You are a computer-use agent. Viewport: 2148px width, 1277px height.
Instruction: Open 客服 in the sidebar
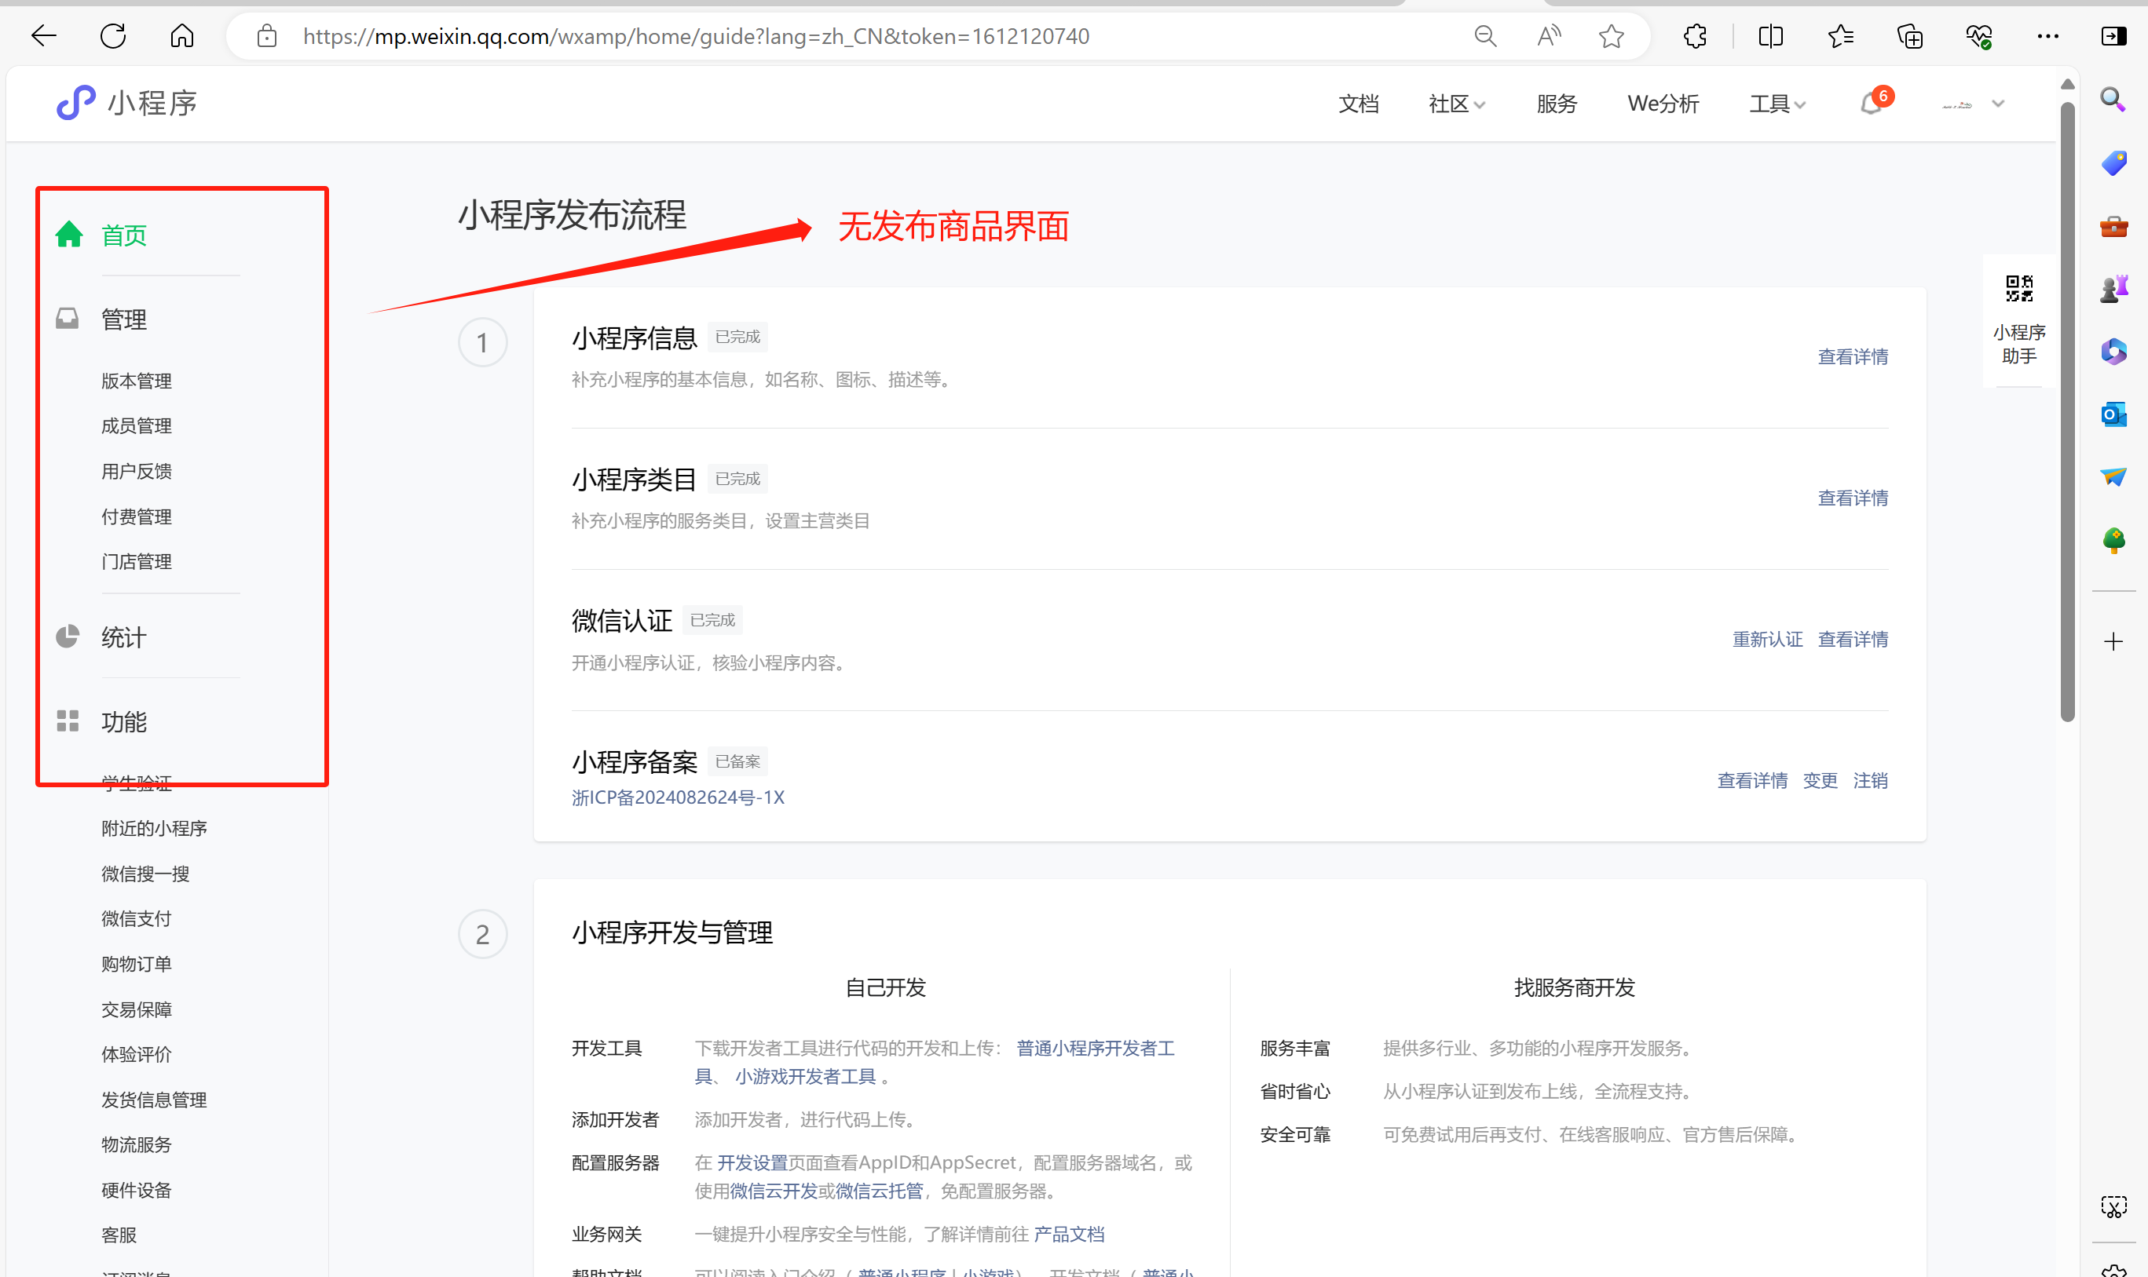tap(119, 1235)
